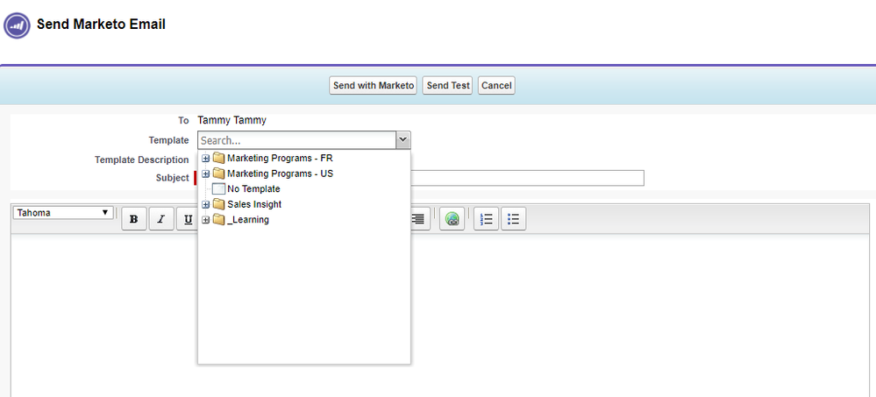Click the Marketing Programs - US folder icon
The height and width of the screenshot is (397, 876).
pos(218,174)
